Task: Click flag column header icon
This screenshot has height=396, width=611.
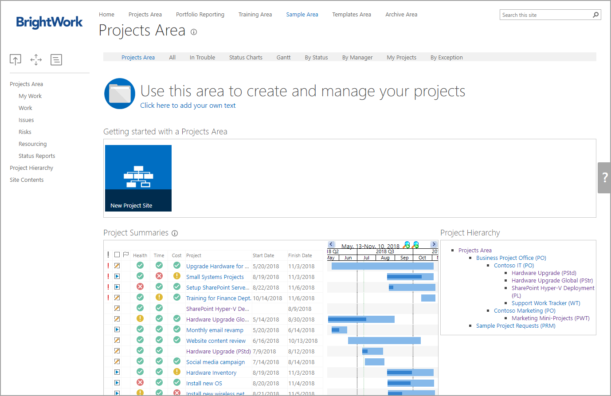Action: point(126,255)
